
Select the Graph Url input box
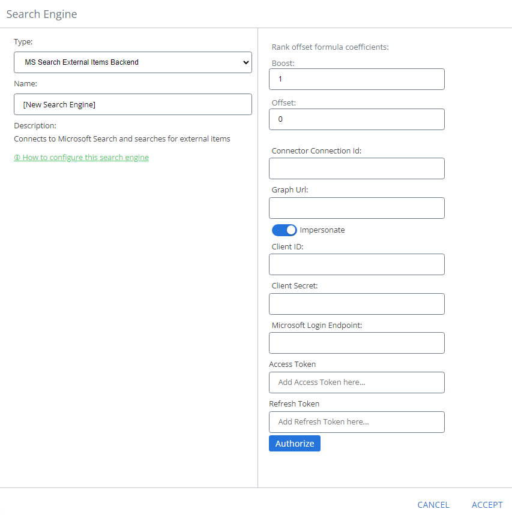coord(357,208)
